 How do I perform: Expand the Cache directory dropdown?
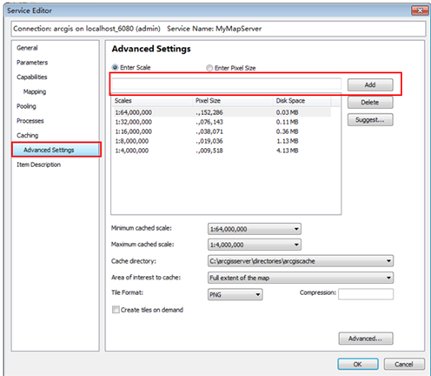coord(301,261)
